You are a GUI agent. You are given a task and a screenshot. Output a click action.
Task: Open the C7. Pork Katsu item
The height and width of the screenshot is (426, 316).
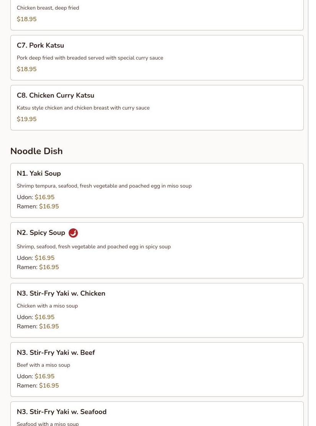40,45
